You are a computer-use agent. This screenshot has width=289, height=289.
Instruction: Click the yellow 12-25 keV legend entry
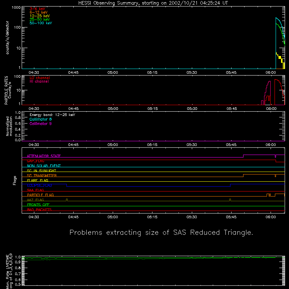click(40, 16)
